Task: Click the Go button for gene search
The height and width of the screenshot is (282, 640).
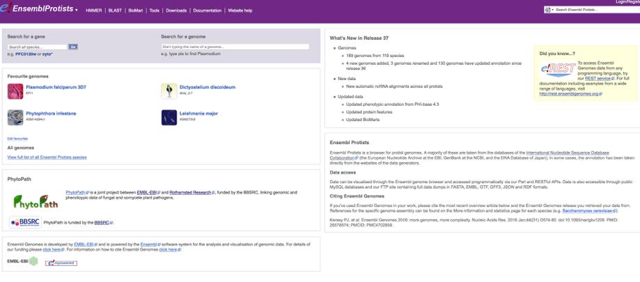Action: (x=73, y=47)
